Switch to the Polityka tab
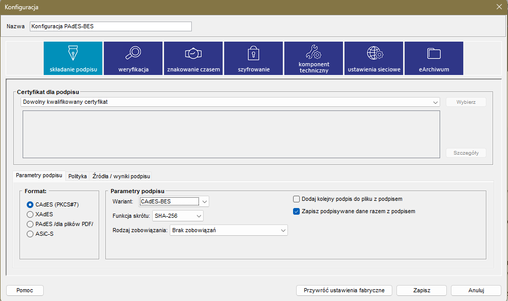The width and height of the screenshot is (508, 301). (78, 176)
